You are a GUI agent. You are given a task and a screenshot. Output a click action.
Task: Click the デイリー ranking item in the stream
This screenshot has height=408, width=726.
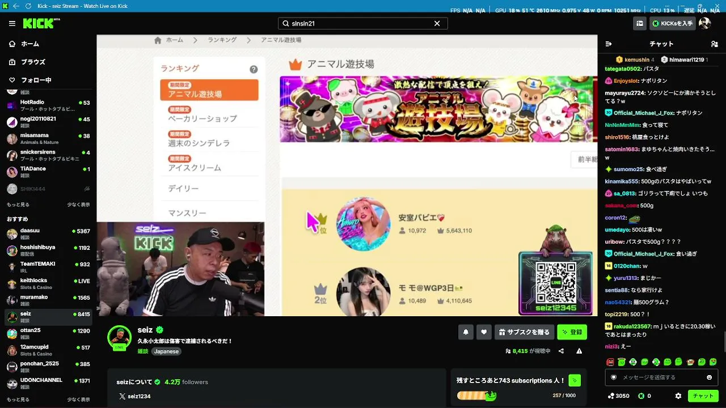click(x=183, y=188)
